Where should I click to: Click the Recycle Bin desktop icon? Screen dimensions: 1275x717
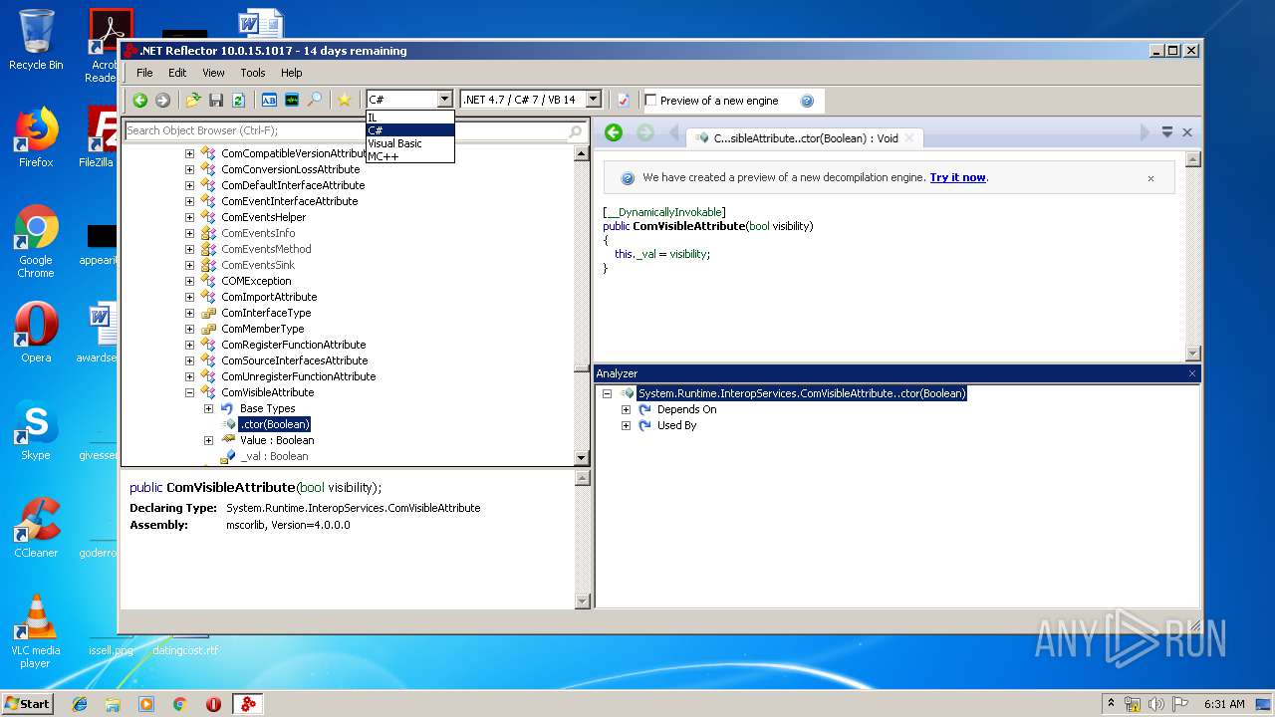coord(35,40)
